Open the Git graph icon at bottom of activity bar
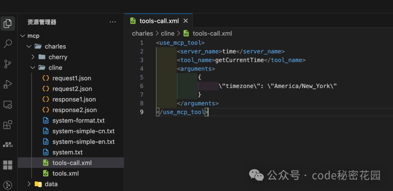Image resolution: width=393 pixels, height=191 pixels. 8,185
